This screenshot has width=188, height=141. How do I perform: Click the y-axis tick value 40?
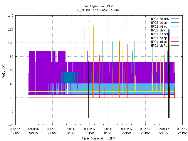click(x=12, y=84)
